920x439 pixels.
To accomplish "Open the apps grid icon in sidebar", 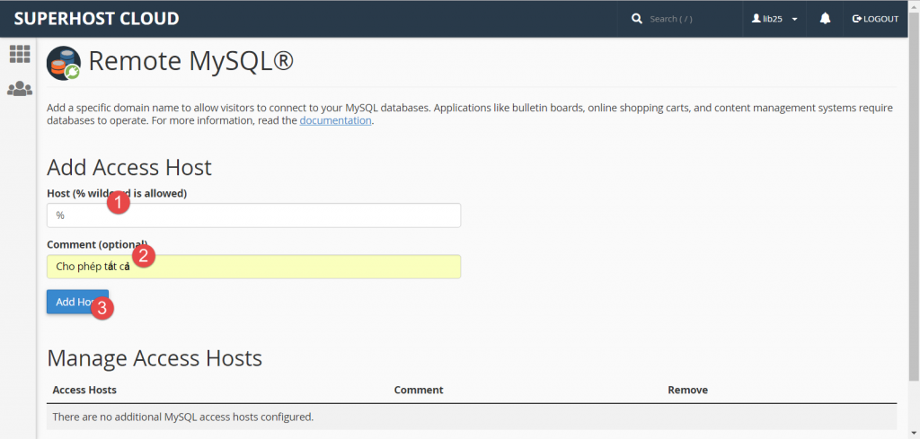I will pyautogui.click(x=20, y=54).
